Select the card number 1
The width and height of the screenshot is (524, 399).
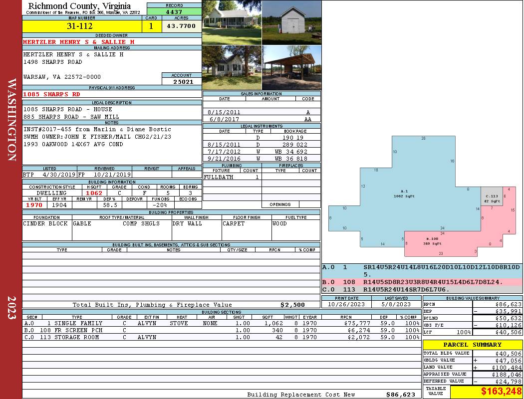151,26
